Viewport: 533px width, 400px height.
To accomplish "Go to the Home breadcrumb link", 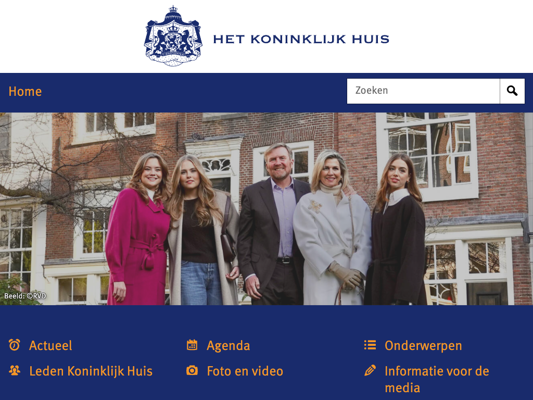I will pos(25,92).
